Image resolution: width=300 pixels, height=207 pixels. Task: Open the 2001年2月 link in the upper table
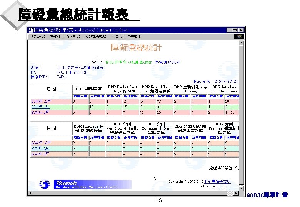(40, 112)
